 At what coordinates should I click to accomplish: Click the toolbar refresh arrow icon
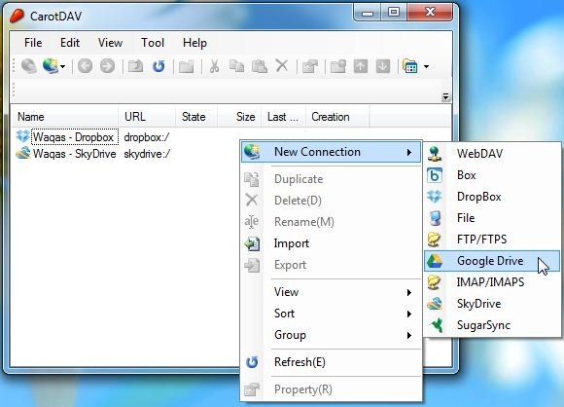(159, 66)
